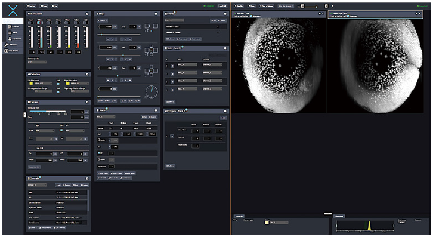Image resolution: width=433 pixels, height=237 pixels.
Task: Click Add in the Triggers panel
Action: point(223,118)
